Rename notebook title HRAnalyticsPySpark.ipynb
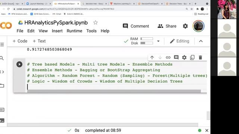The image size is (239, 134). [56, 23]
